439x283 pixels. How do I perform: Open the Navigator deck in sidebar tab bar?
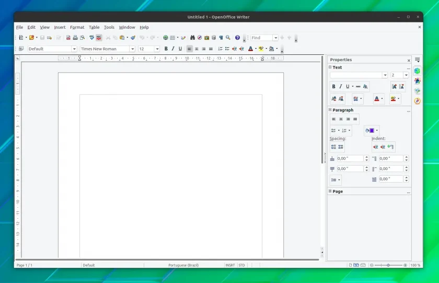coord(417,101)
